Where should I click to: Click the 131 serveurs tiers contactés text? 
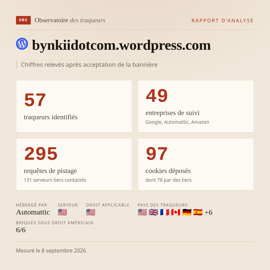pyautogui.click(x=55, y=180)
